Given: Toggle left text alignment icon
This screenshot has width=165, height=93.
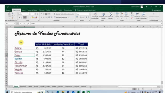Looking at the screenshot, I should coord(41,17).
